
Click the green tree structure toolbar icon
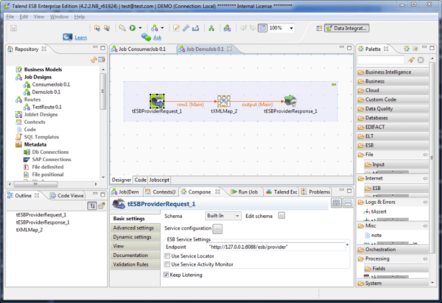[211, 28]
